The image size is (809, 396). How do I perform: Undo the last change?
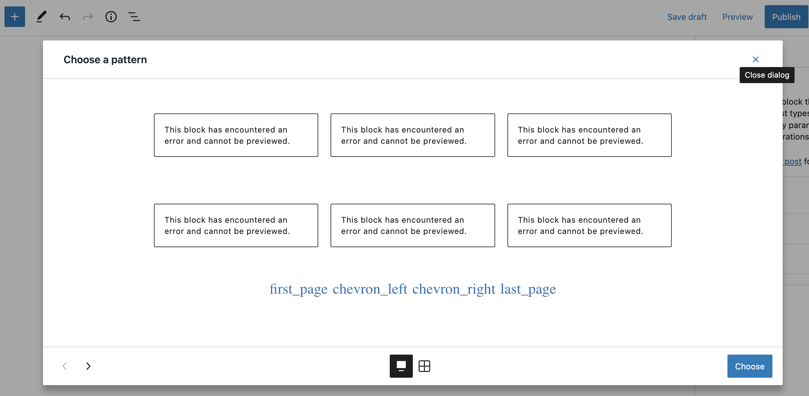pos(65,17)
